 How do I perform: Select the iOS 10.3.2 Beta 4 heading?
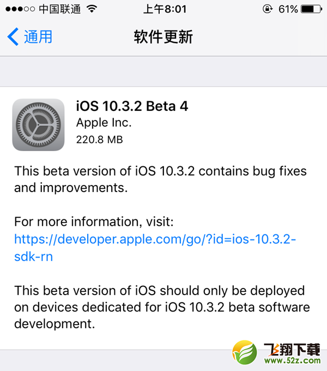point(132,106)
